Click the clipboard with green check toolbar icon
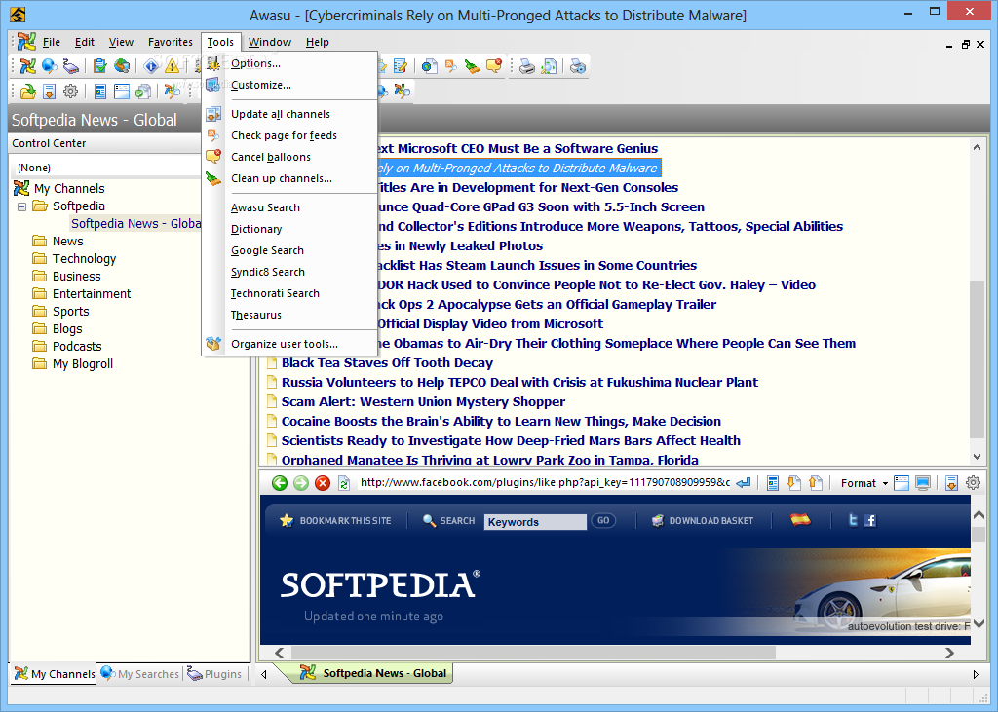This screenshot has width=998, height=712. pyautogui.click(x=100, y=65)
